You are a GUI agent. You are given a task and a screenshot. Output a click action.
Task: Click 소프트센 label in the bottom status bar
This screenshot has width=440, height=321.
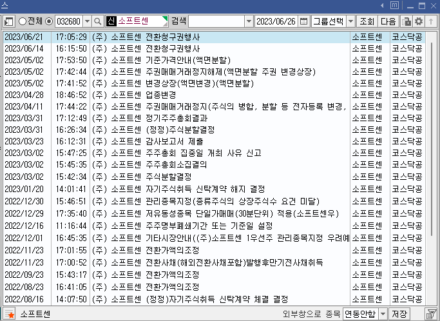35,314
